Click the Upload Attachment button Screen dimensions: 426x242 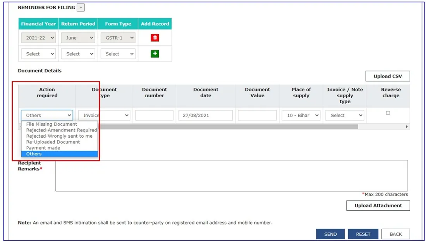pos(378,206)
